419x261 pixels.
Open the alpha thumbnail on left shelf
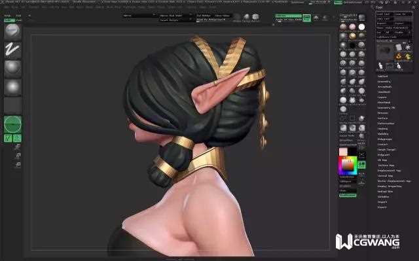coord(12,69)
